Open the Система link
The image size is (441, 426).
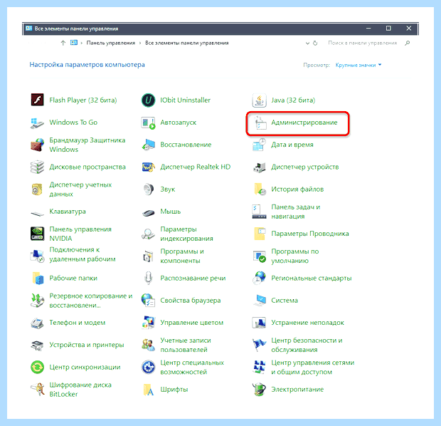(285, 301)
